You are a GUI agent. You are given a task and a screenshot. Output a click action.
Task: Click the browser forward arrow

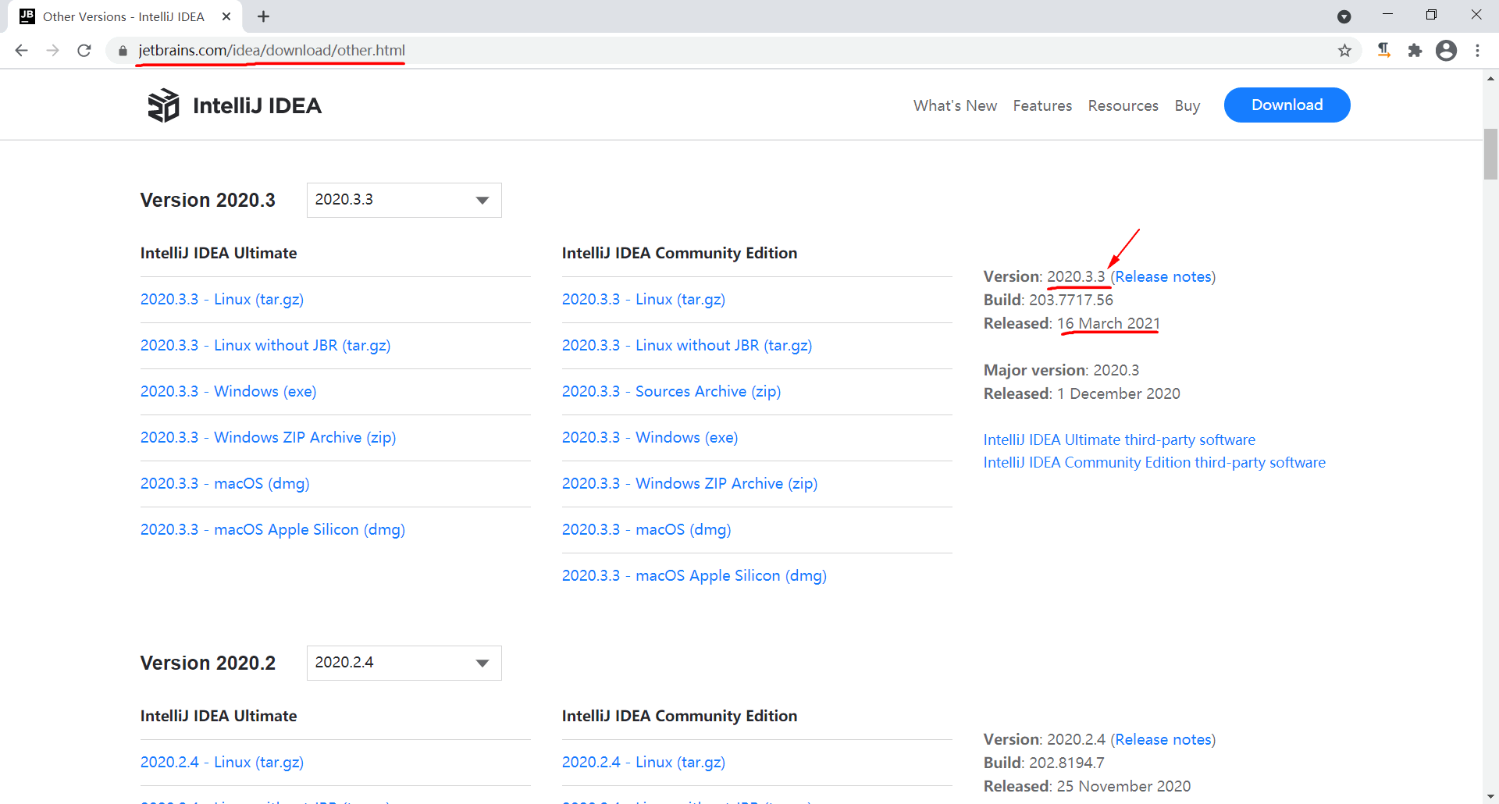[53, 51]
